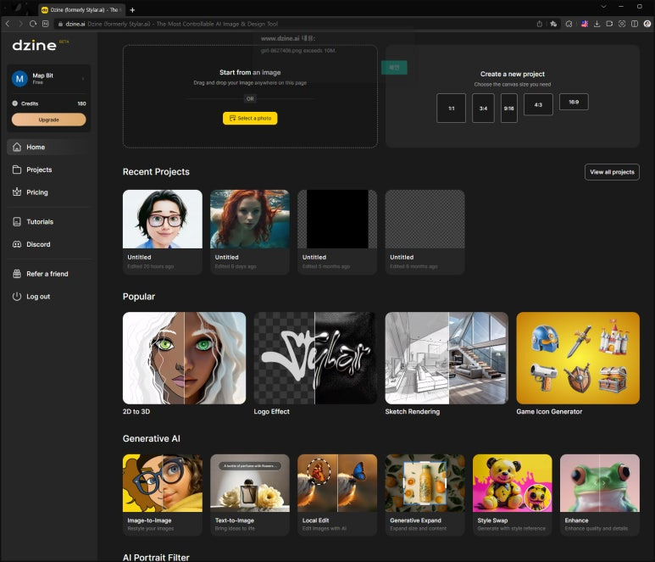Open the Local Edit card
The width and height of the screenshot is (655, 562).
coord(337,495)
